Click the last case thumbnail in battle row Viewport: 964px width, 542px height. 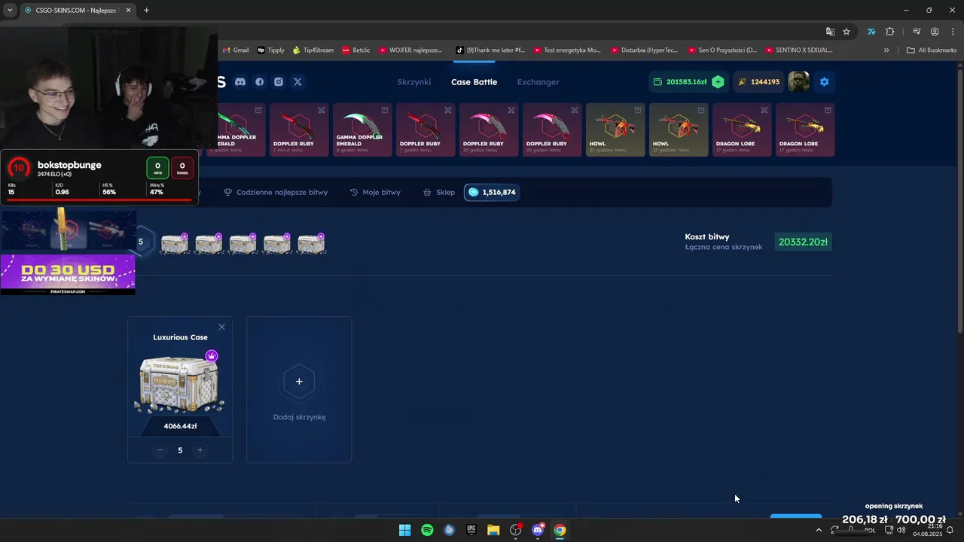tap(311, 243)
